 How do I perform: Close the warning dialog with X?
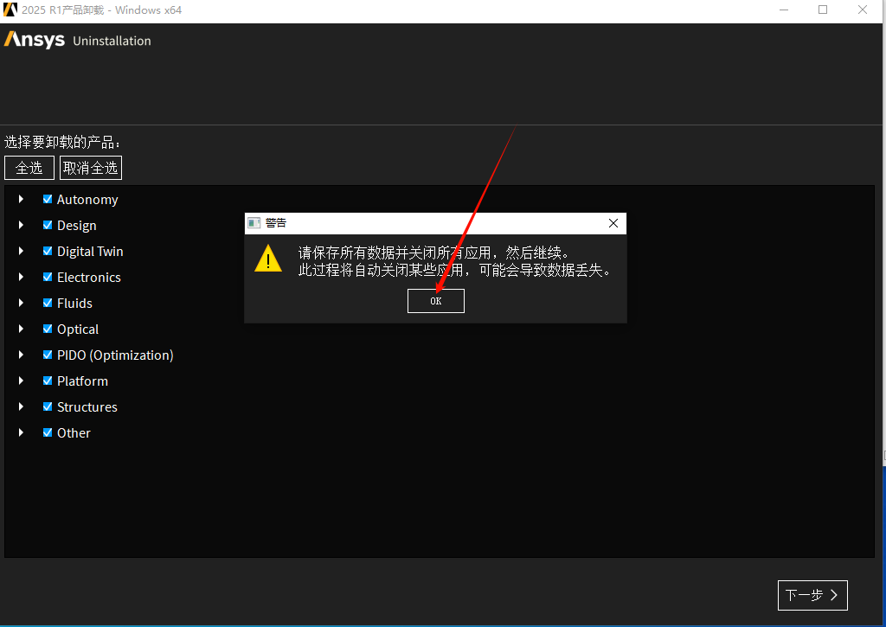coord(613,223)
